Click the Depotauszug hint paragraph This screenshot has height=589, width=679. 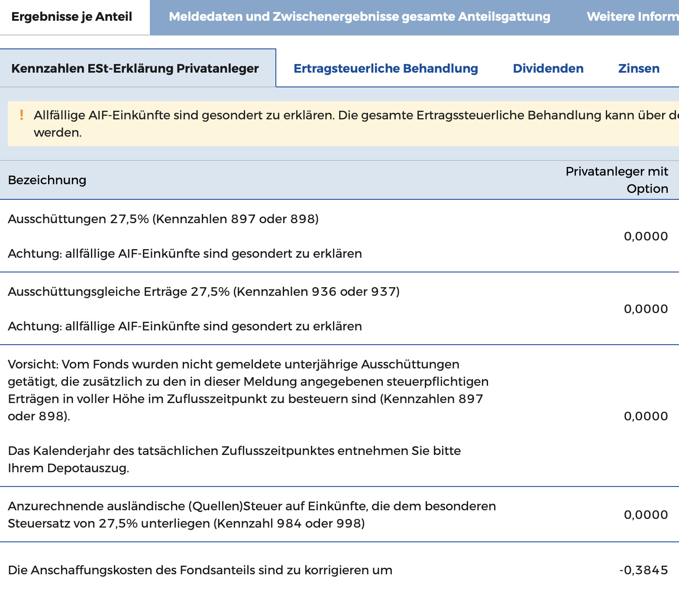coord(234,459)
